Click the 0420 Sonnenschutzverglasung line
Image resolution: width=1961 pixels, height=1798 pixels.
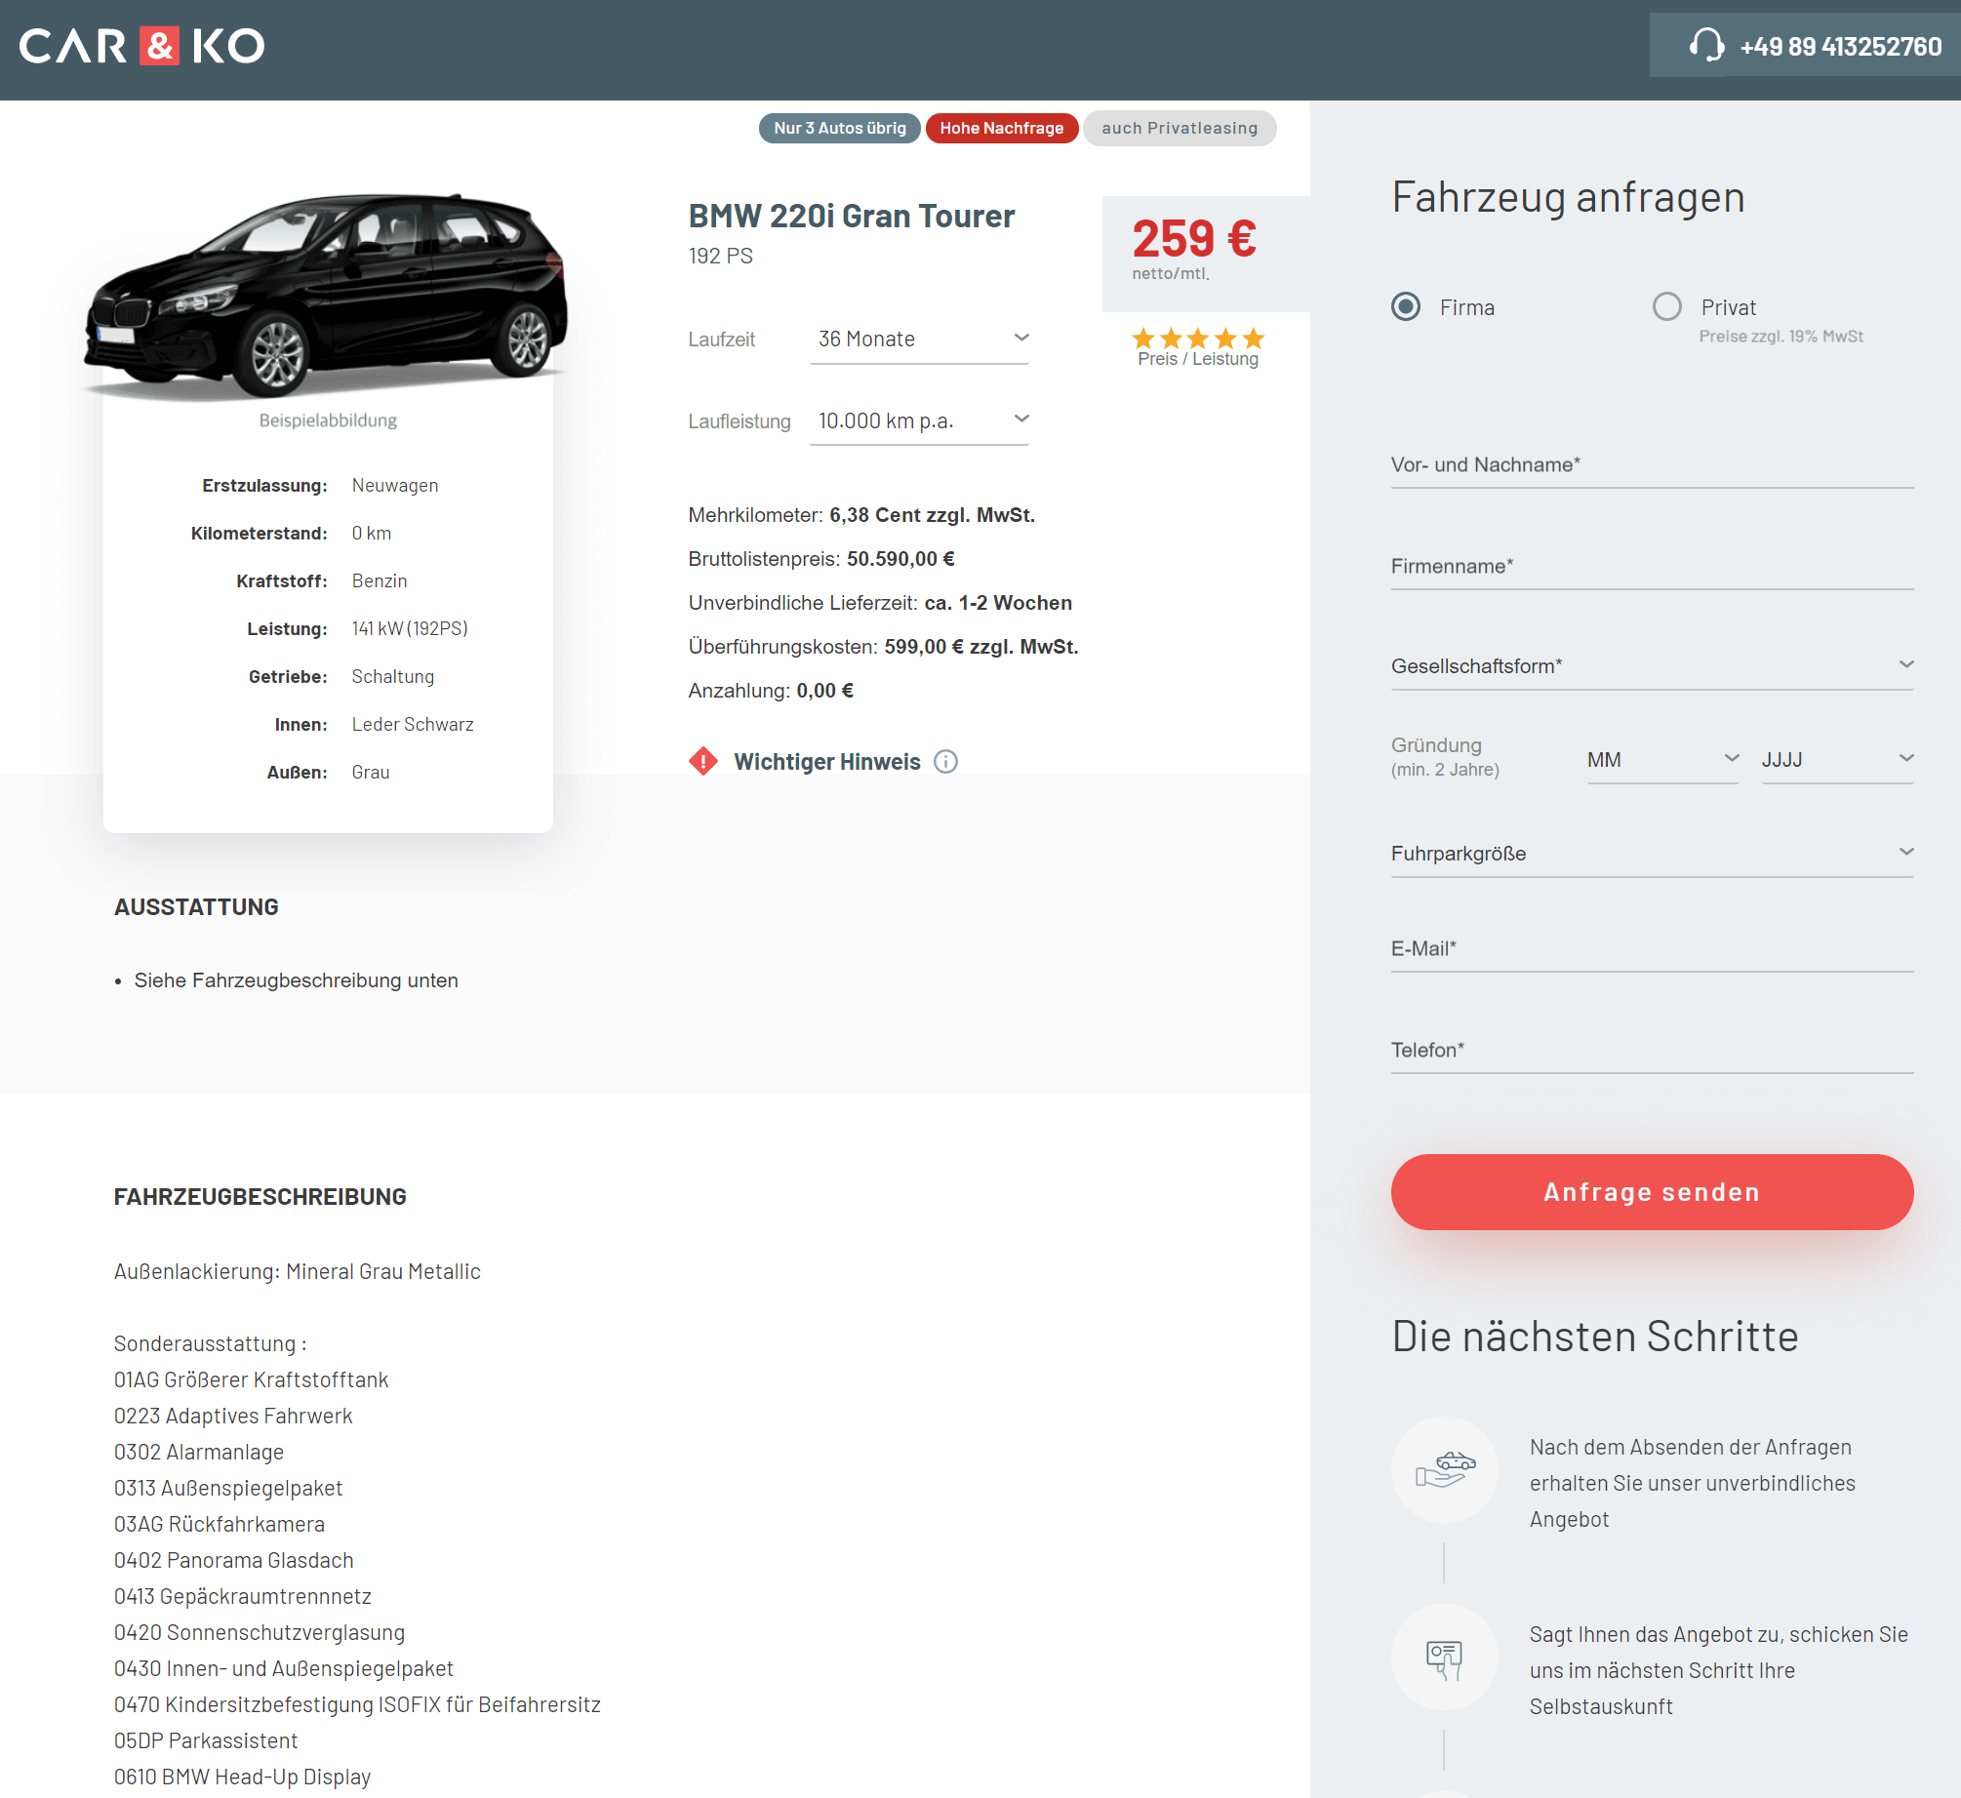coord(260,1633)
